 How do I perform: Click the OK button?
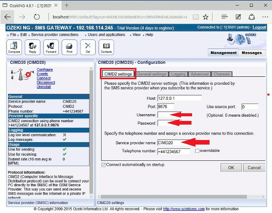[231, 168]
